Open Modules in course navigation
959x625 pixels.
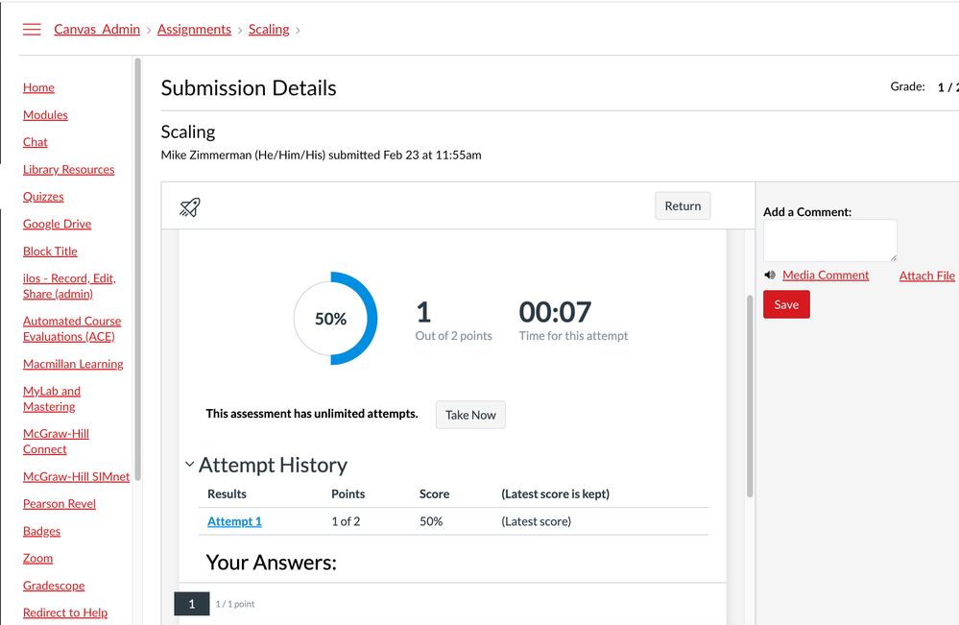pyautogui.click(x=45, y=115)
